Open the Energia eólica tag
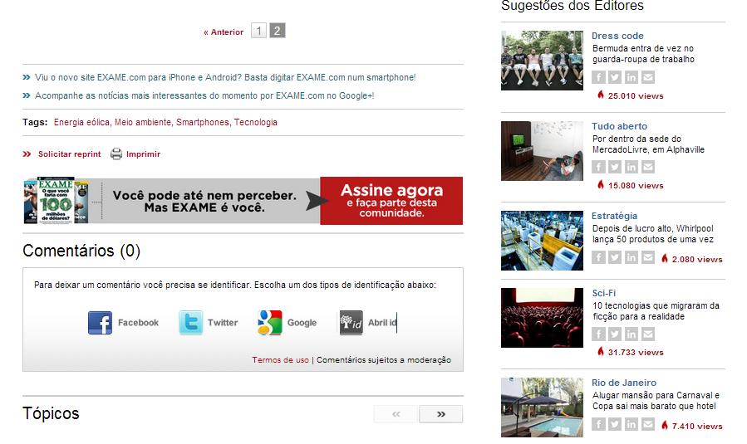 tap(81, 123)
